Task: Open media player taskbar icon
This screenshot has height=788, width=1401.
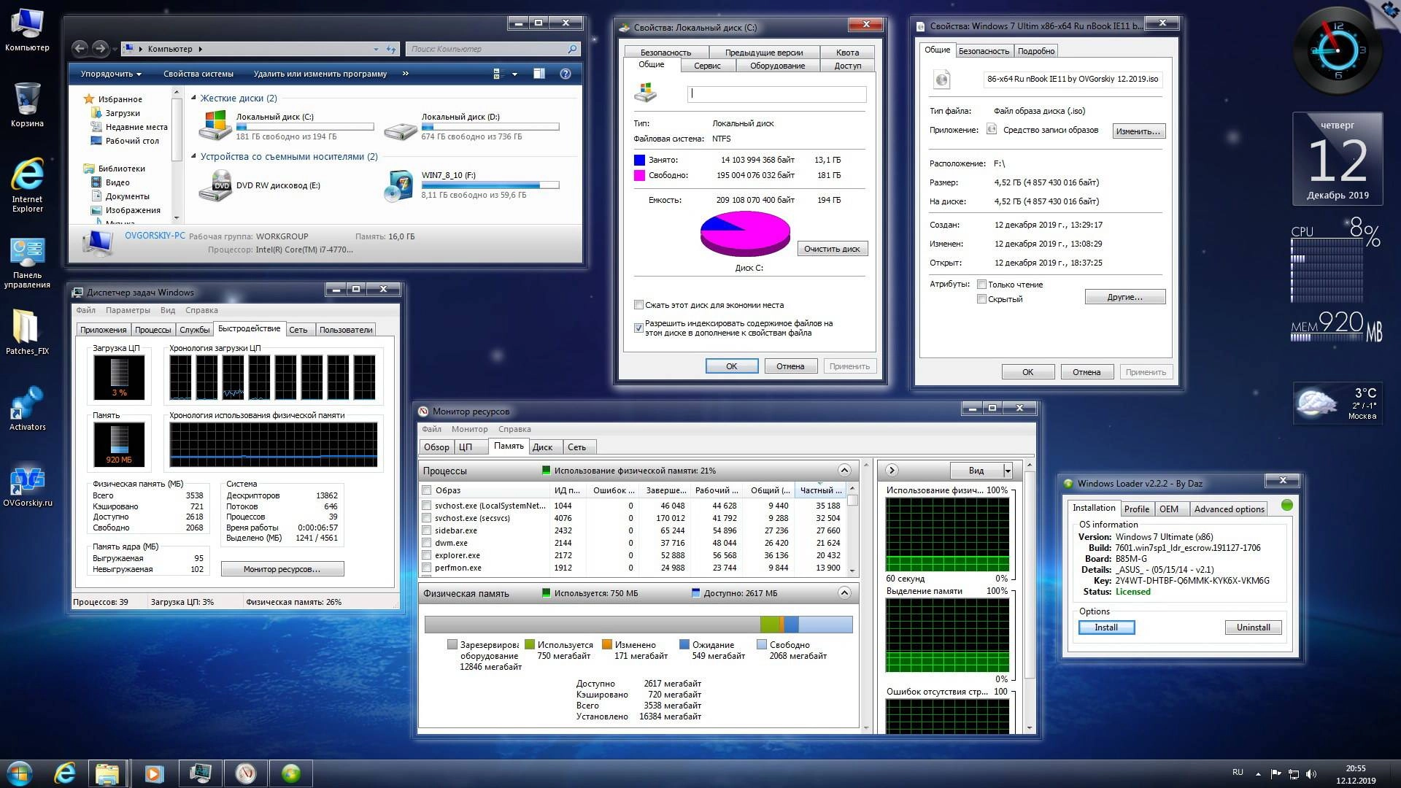Action: tap(154, 773)
